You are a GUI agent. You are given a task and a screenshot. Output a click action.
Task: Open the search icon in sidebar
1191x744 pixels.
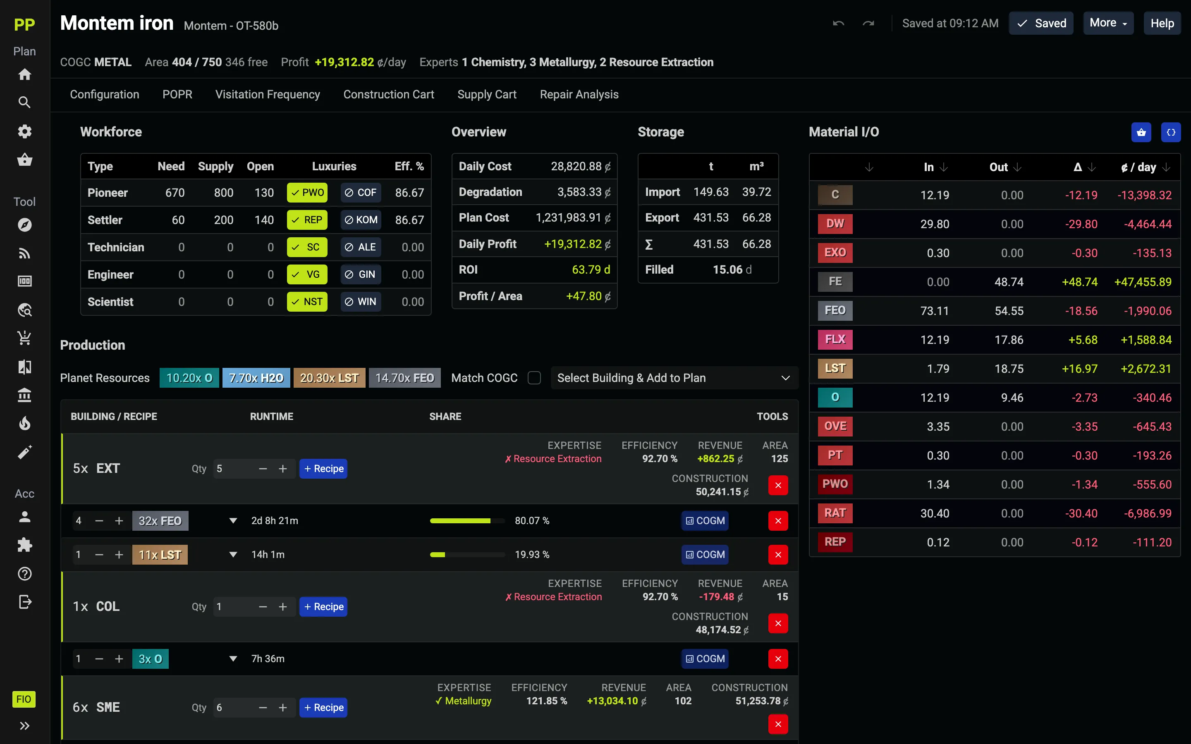point(25,103)
